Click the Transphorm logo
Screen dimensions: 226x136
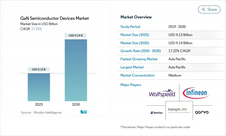179,111
